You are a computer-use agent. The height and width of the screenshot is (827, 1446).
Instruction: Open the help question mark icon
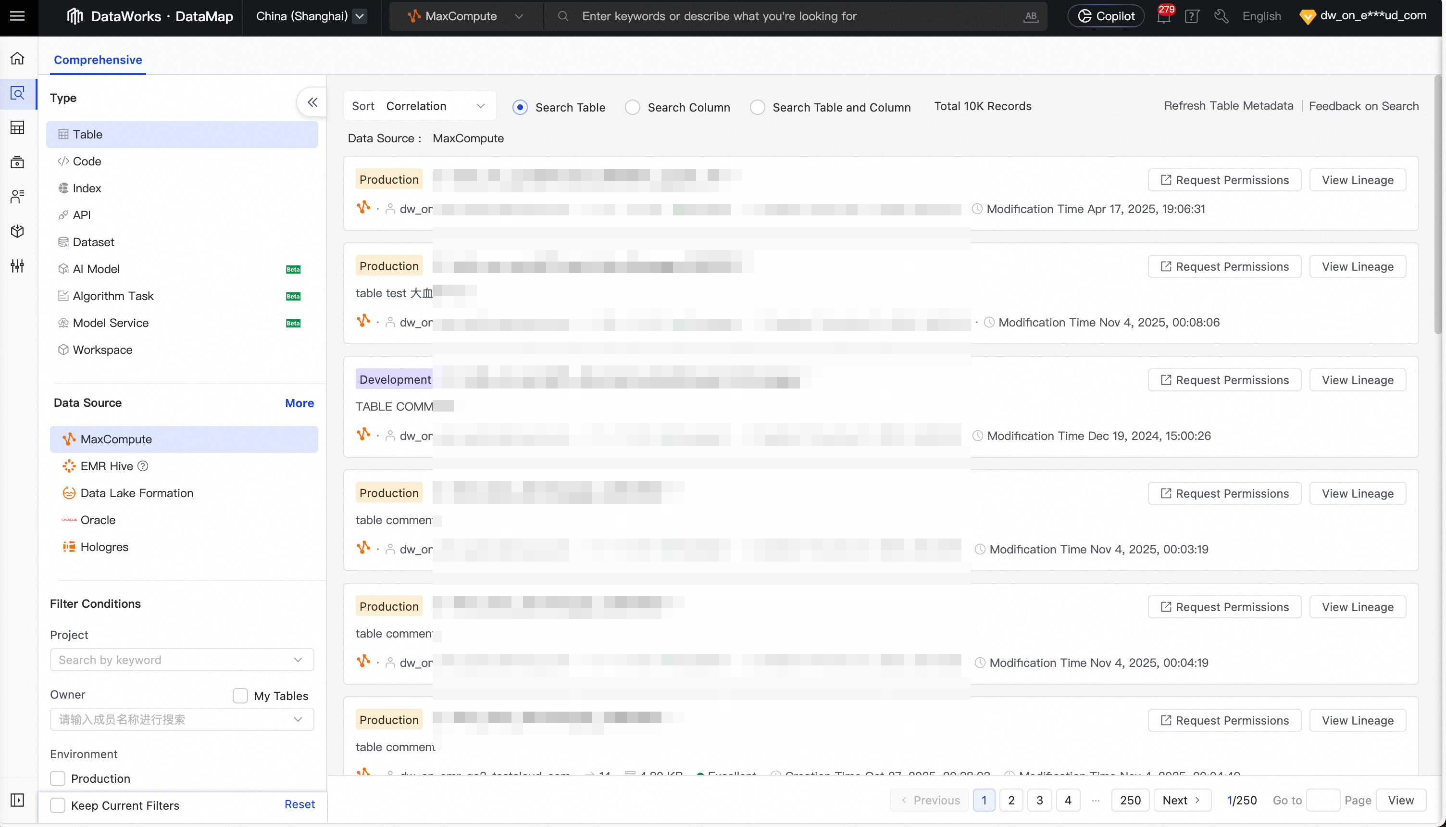click(x=1192, y=16)
